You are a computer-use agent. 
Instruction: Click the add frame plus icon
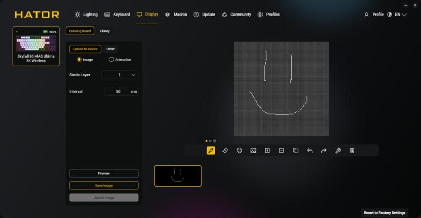(x=267, y=151)
